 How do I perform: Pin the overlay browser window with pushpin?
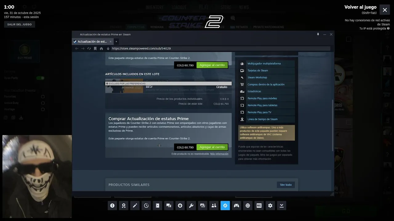tap(318, 34)
